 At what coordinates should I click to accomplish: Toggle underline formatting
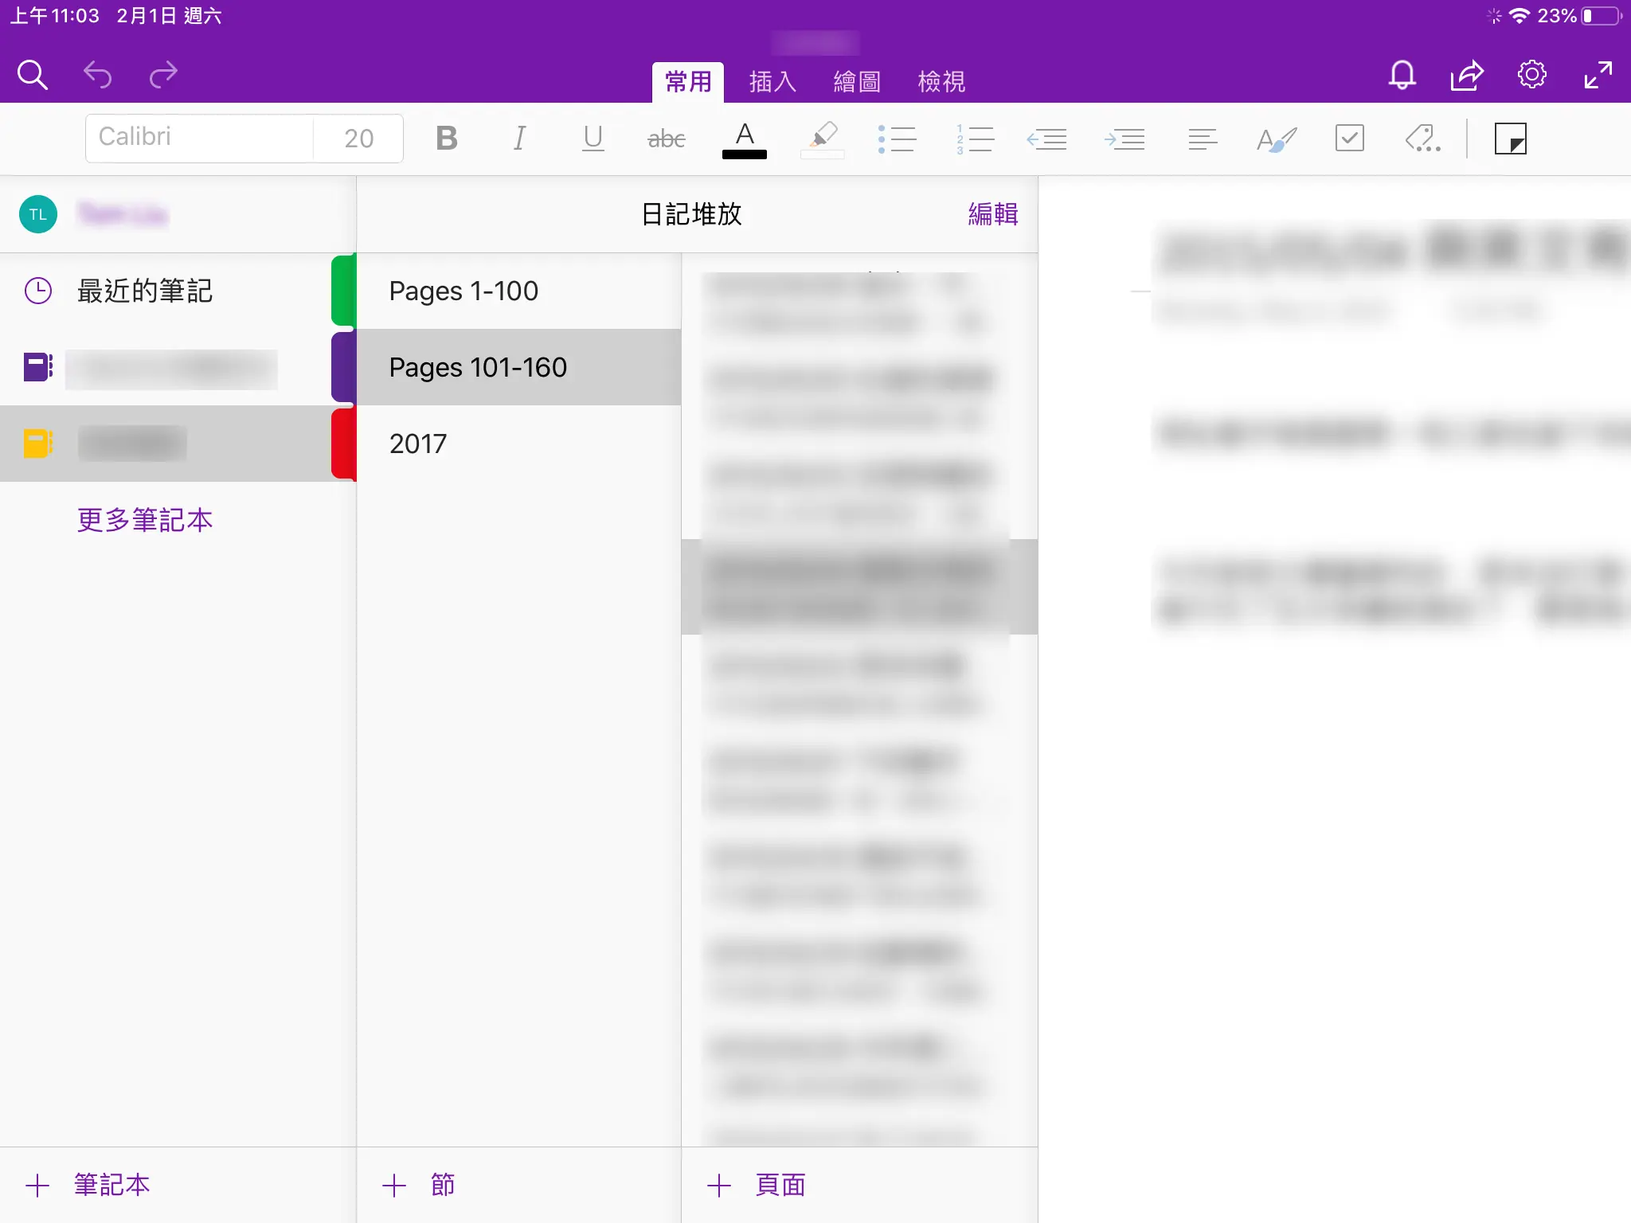[593, 139]
